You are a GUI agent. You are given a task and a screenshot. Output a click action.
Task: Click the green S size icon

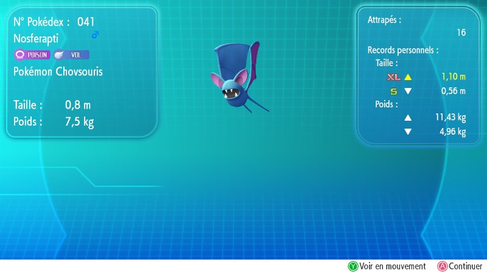coord(393,92)
